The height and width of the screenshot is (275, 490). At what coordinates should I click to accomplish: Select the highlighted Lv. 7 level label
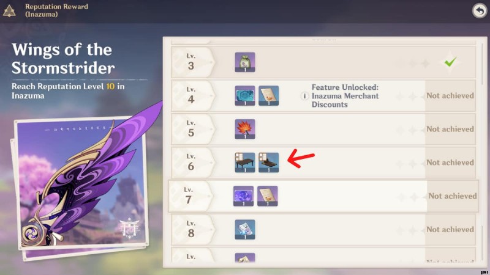tap(189, 196)
